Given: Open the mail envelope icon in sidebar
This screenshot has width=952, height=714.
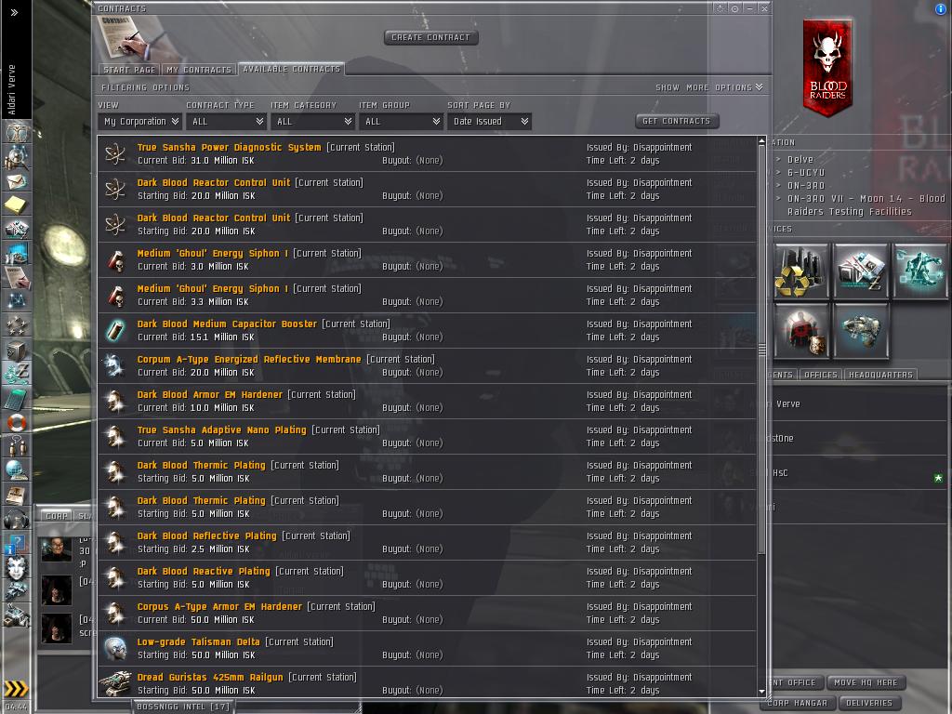Looking at the screenshot, I should [17, 181].
